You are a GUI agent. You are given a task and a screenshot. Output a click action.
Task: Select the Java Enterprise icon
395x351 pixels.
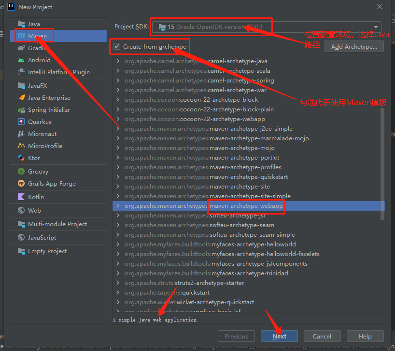(x=21, y=97)
